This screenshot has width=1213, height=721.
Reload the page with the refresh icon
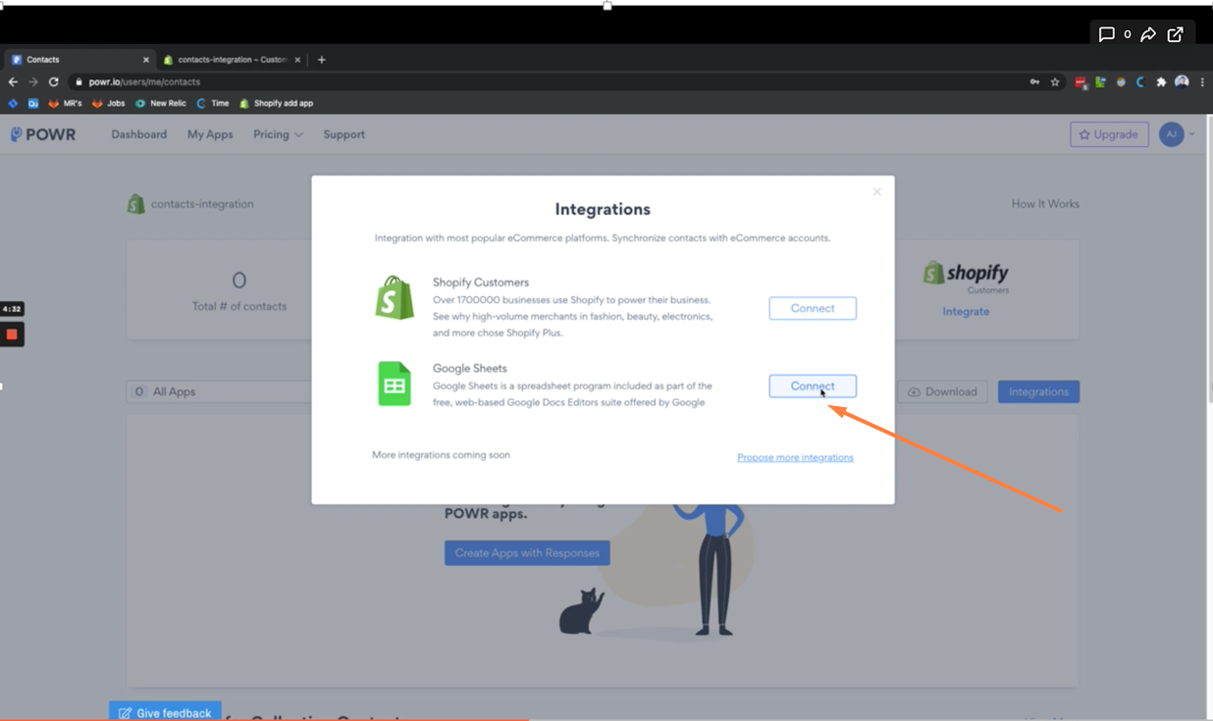coord(53,82)
